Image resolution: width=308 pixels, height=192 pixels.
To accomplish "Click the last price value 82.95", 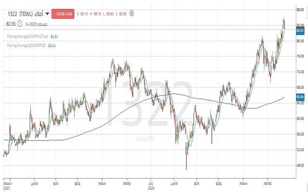I will coord(10,23).
